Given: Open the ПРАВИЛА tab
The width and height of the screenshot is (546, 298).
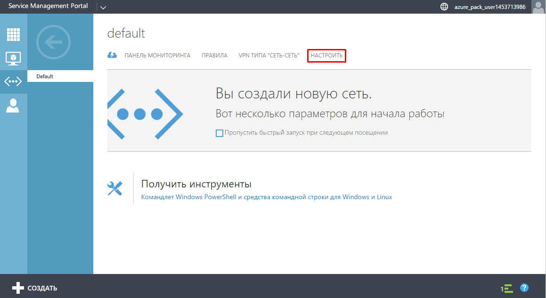Looking at the screenshot, I should click(214, 56).
